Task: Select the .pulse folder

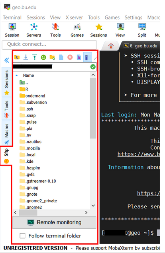Action: [x=28, y=122]
